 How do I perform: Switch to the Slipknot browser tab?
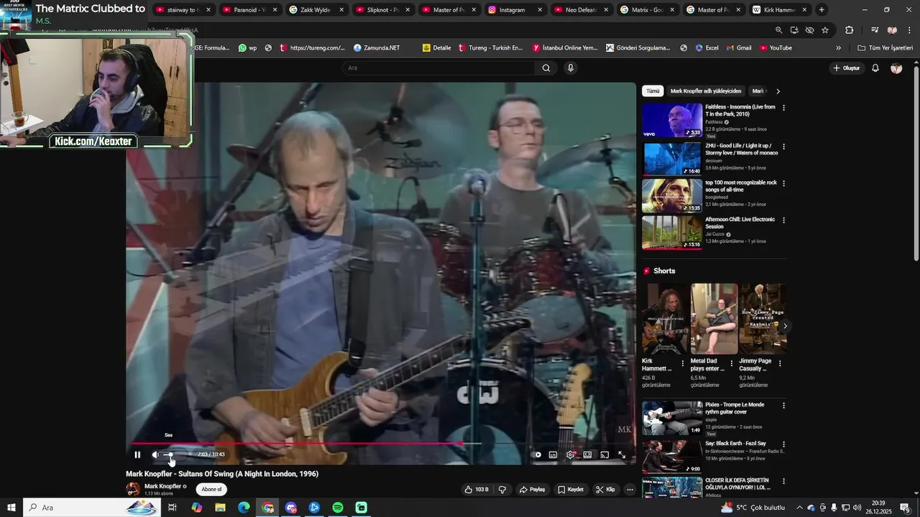pos(382,10)
